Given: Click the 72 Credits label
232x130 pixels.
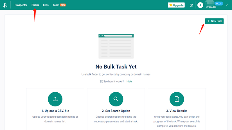Looking at the screenshot, I should (x=211, y=7).
